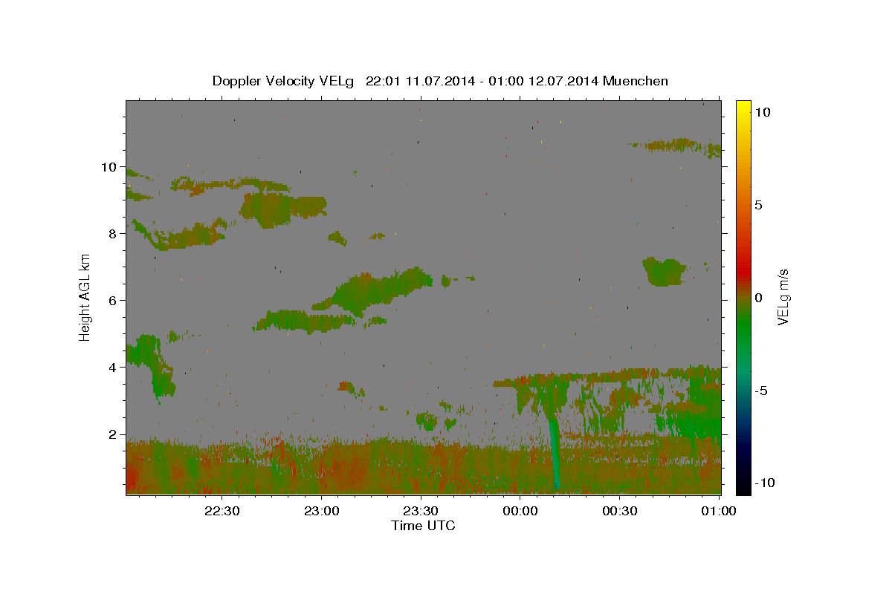892x594 pixels.
Task: Click the colorbar label 5
Action: coord(759,205)
